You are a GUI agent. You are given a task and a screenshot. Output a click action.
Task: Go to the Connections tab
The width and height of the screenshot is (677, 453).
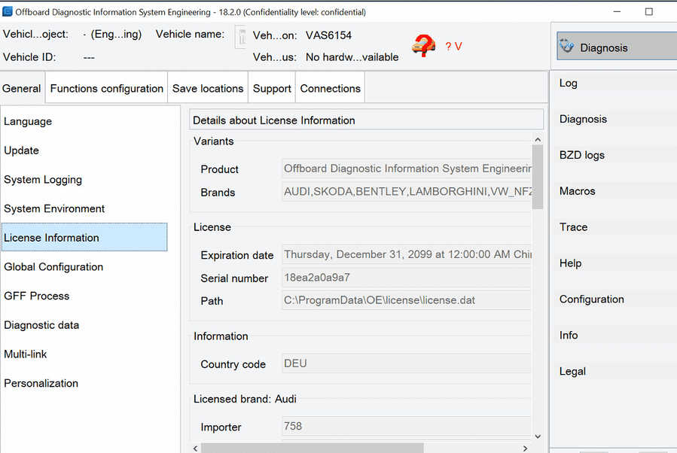[x=330, y=89]
